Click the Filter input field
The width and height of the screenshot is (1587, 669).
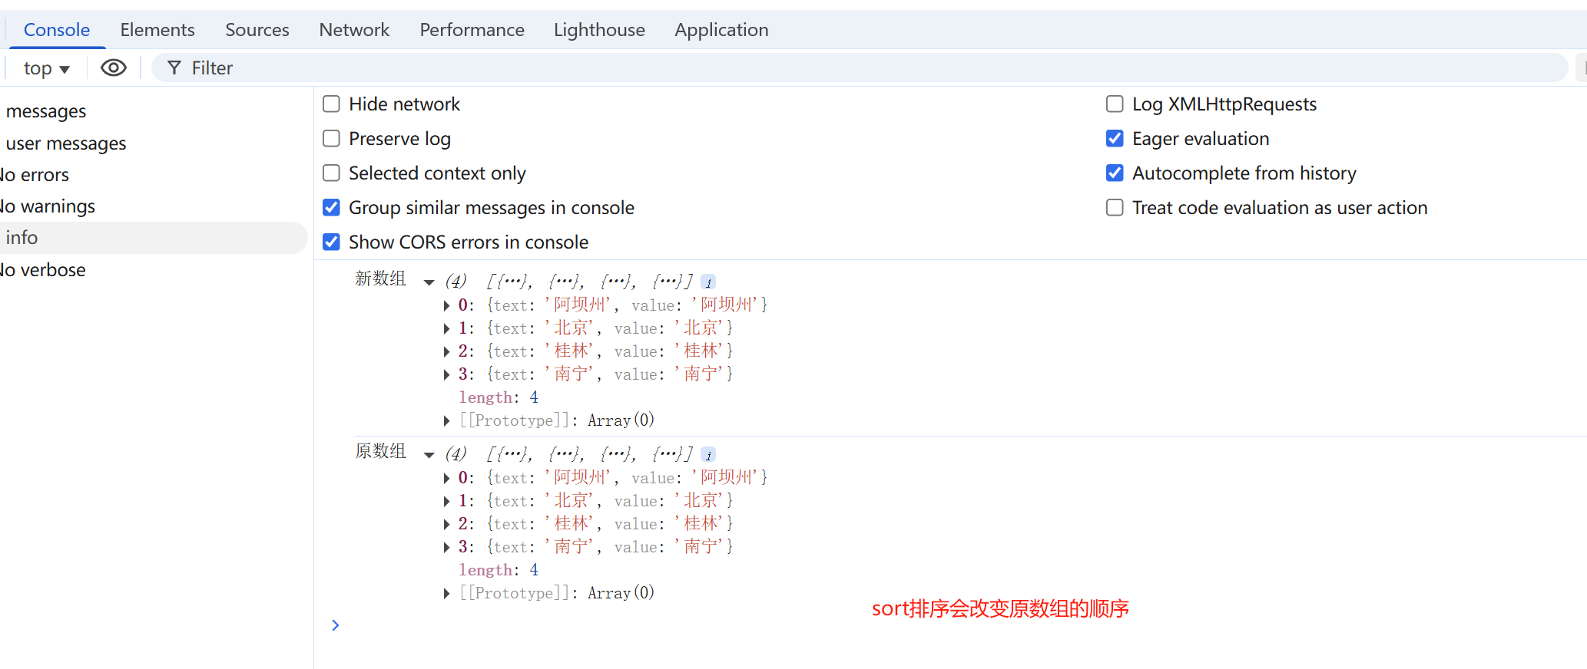[x=845, y=68]
